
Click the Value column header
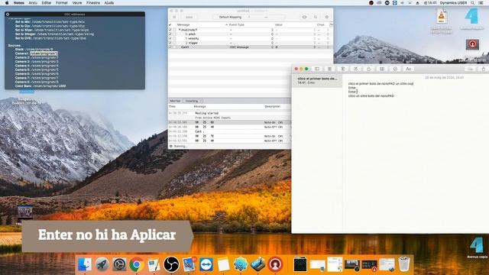[x=278, y=24]
